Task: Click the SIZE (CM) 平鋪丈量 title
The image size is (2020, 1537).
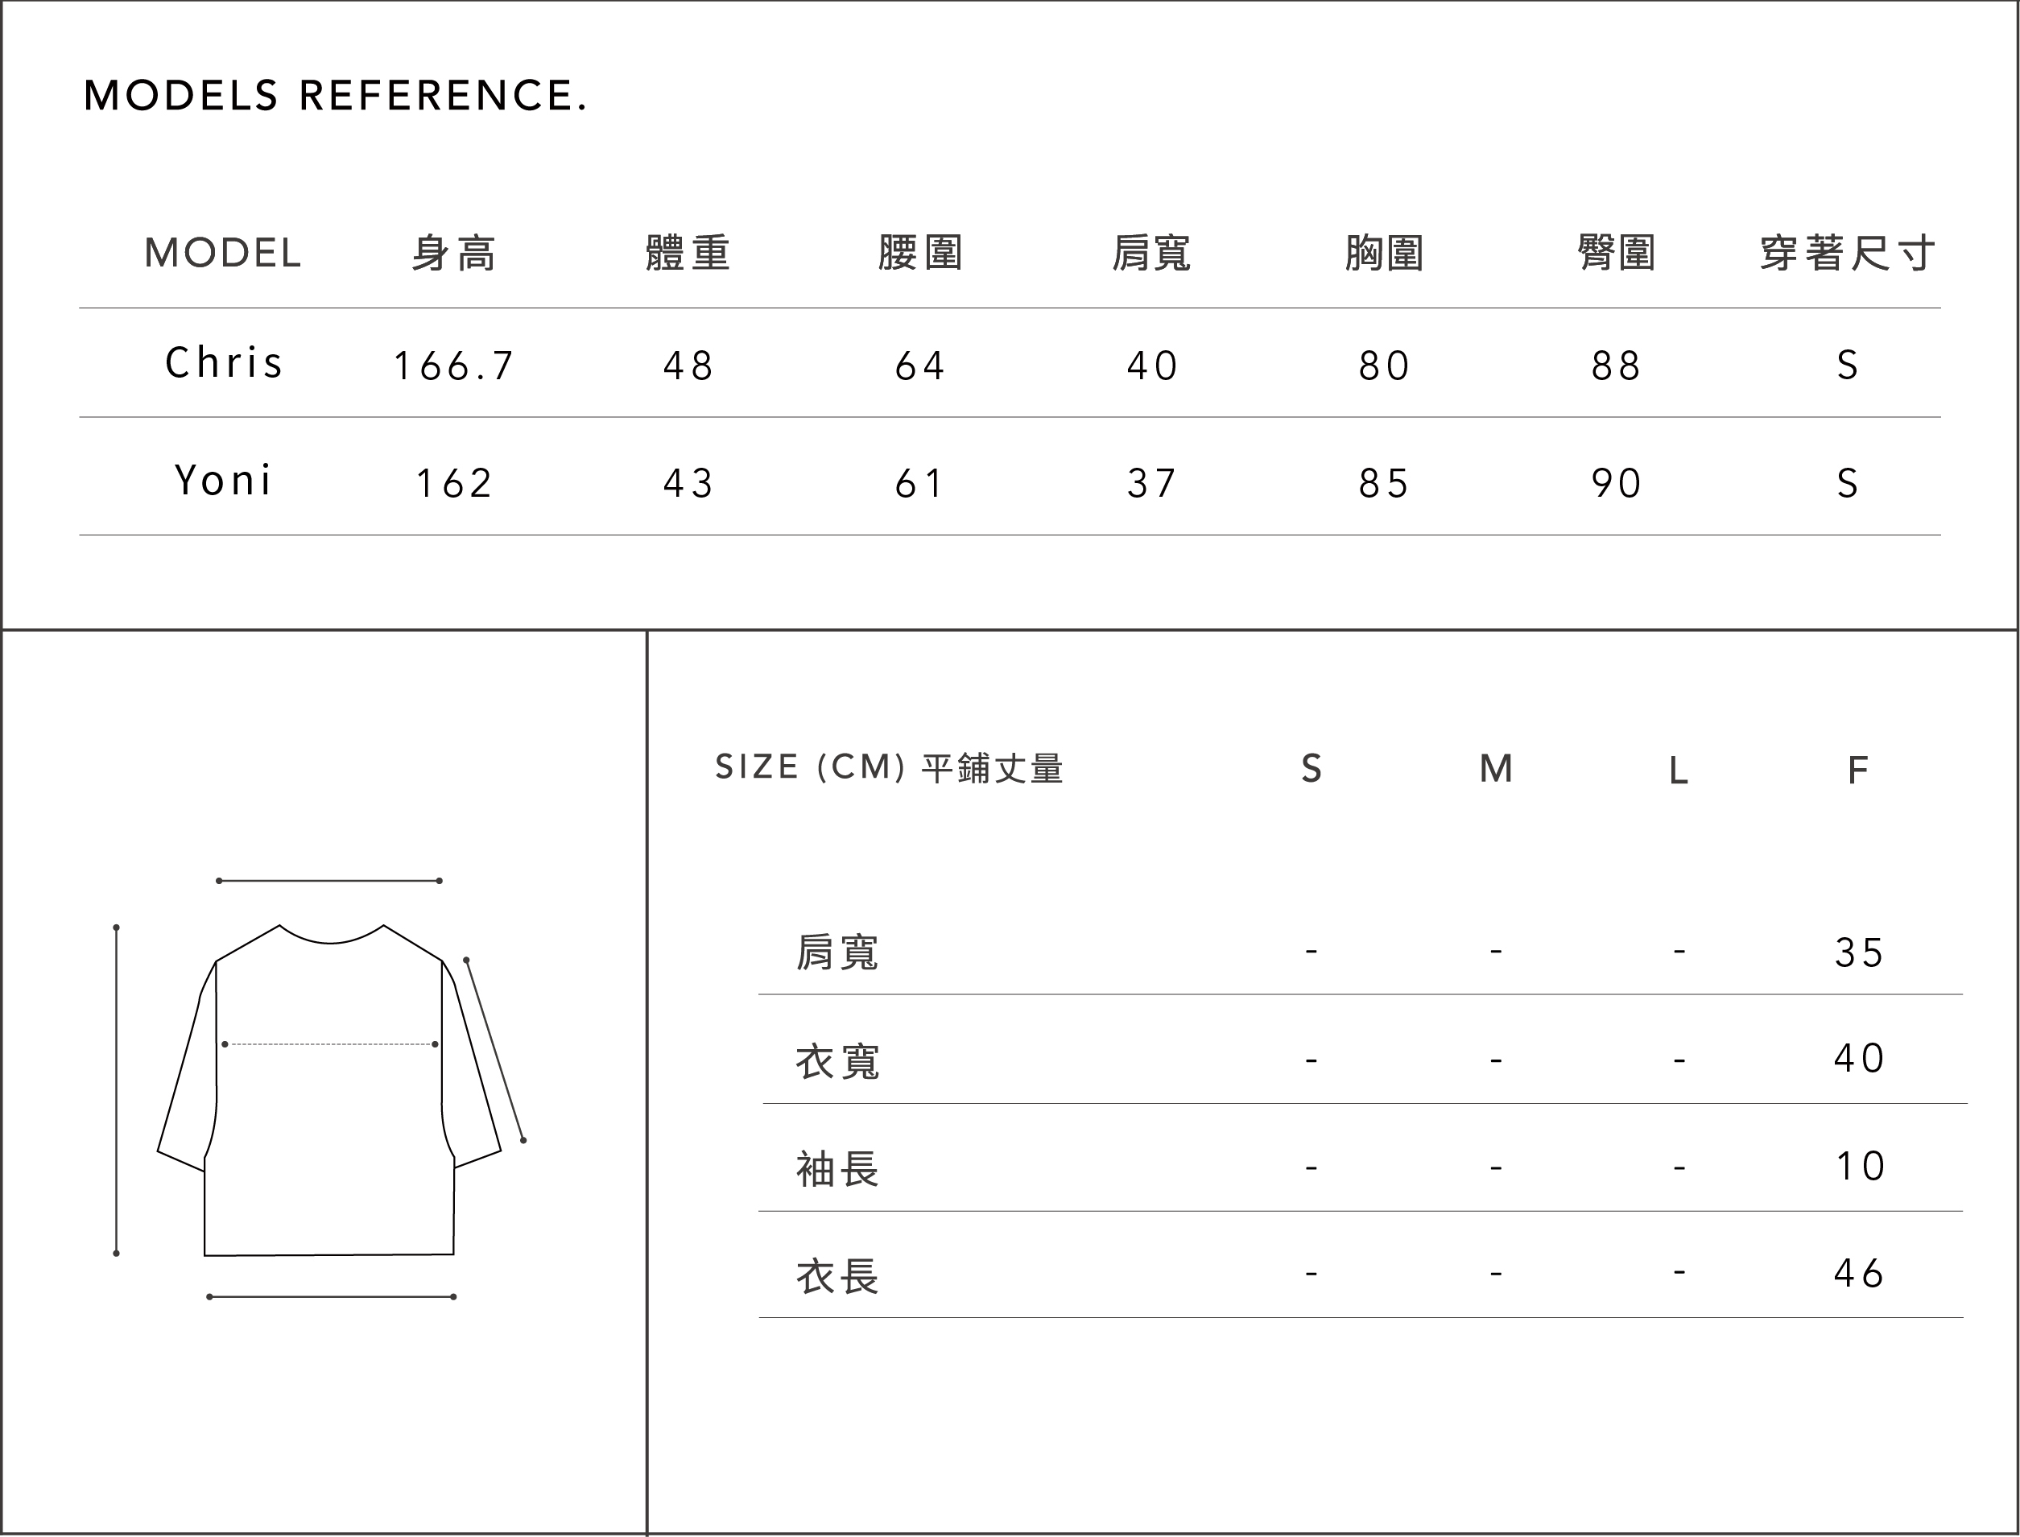Action: coord(888,768)
